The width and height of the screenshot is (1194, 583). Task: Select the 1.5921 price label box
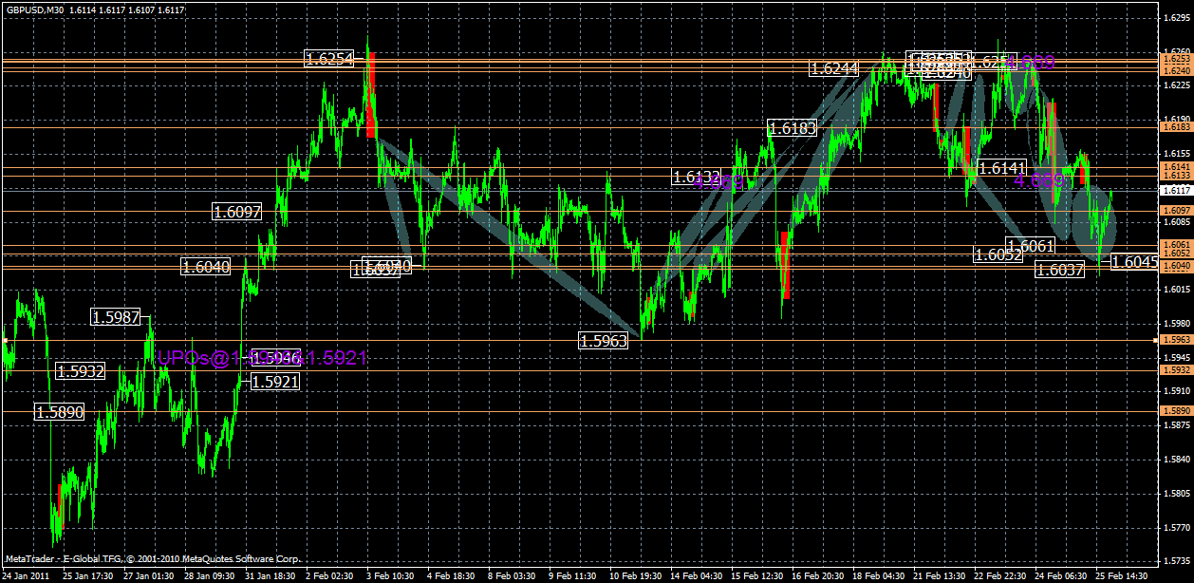(x=273, y=380)
